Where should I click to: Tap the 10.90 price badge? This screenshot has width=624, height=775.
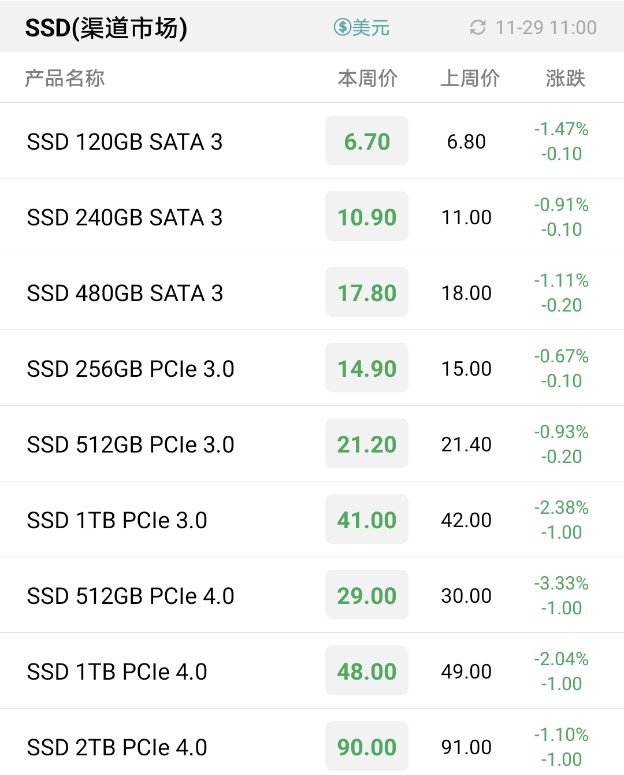pyautogui.click(x=367, y=217)
